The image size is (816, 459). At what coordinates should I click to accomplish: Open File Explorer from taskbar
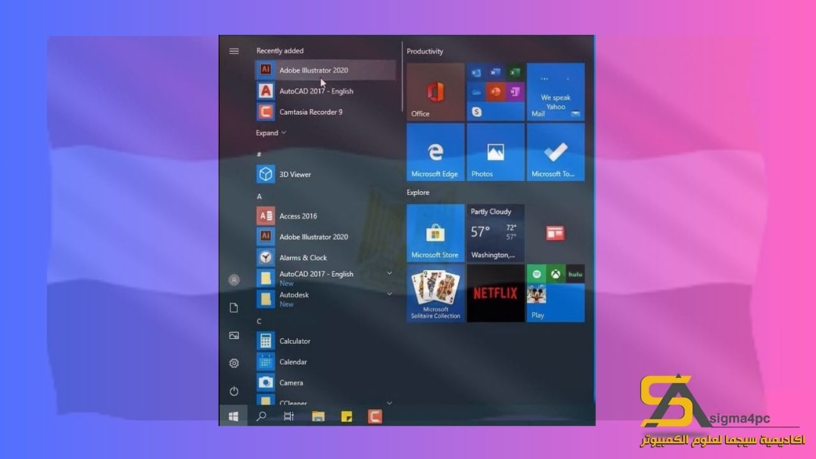[318, 417]
